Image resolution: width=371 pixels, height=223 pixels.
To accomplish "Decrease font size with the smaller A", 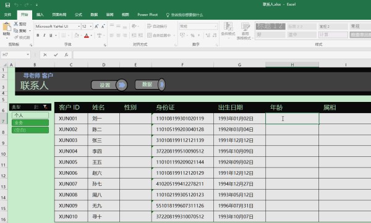I will (103, 26).
